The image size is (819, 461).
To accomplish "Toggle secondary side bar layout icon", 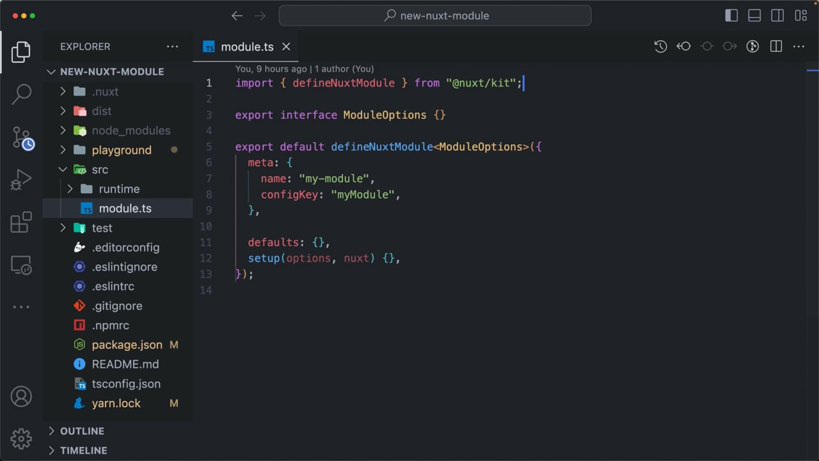I will [x=777, y=15].
